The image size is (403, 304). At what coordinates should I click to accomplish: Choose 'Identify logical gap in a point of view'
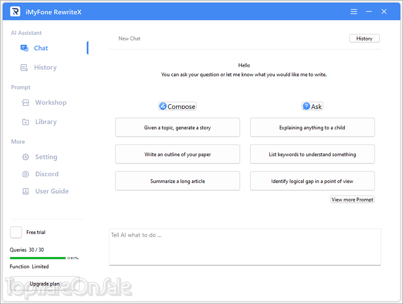(x=312, y=181)
